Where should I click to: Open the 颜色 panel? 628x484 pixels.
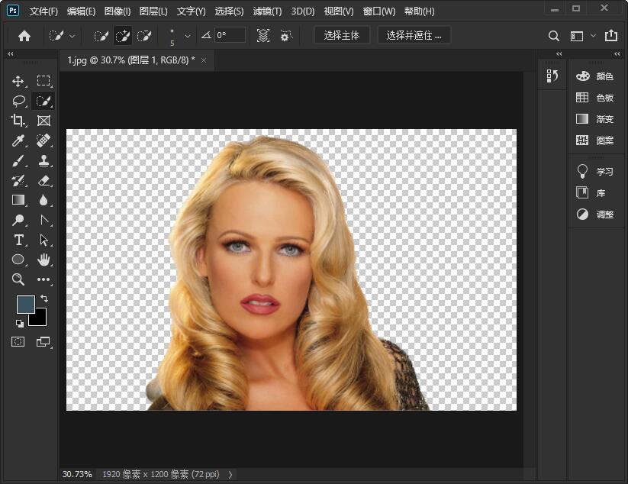[594, 76]
